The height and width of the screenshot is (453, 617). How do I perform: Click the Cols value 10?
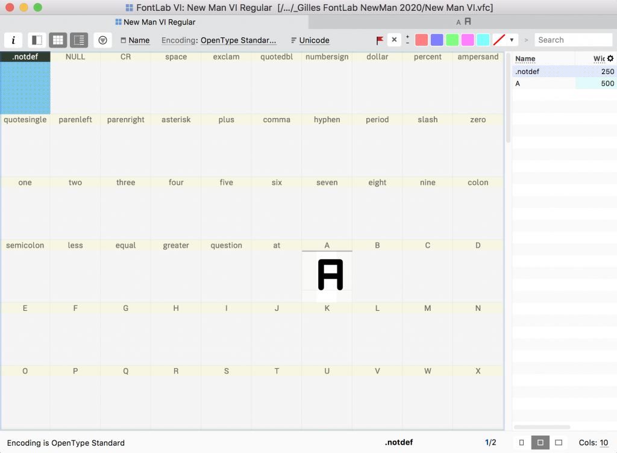tap(604, 443)
